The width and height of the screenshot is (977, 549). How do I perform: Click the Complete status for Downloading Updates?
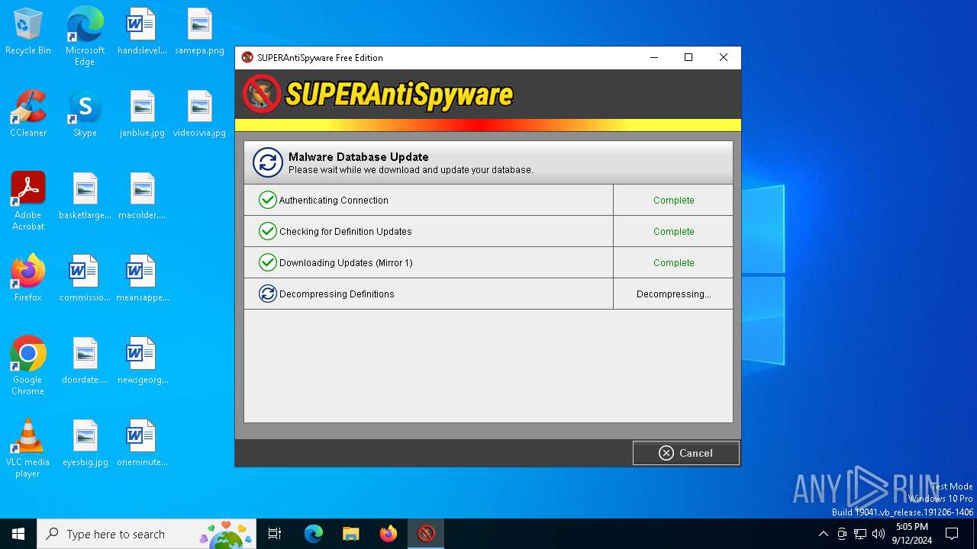pyautogui.click(x=673, y=263)
